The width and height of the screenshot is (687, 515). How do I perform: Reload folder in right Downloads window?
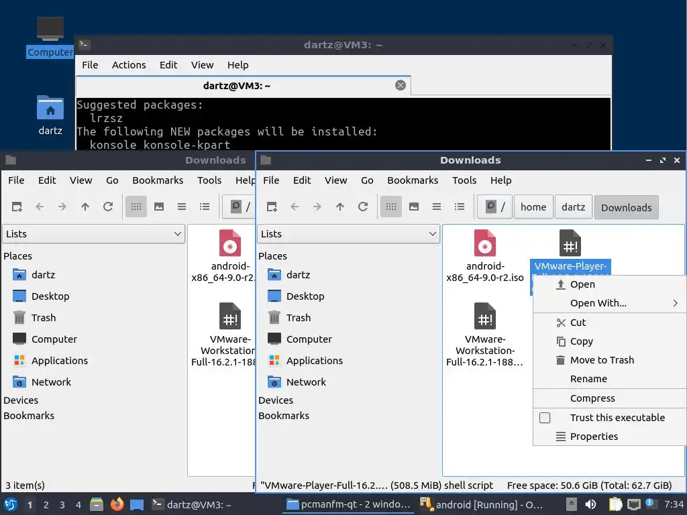363,207
